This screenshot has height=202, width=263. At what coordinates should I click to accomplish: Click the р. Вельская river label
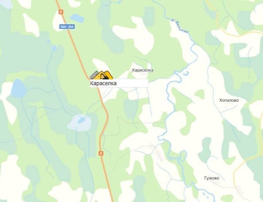coord(180,26)
